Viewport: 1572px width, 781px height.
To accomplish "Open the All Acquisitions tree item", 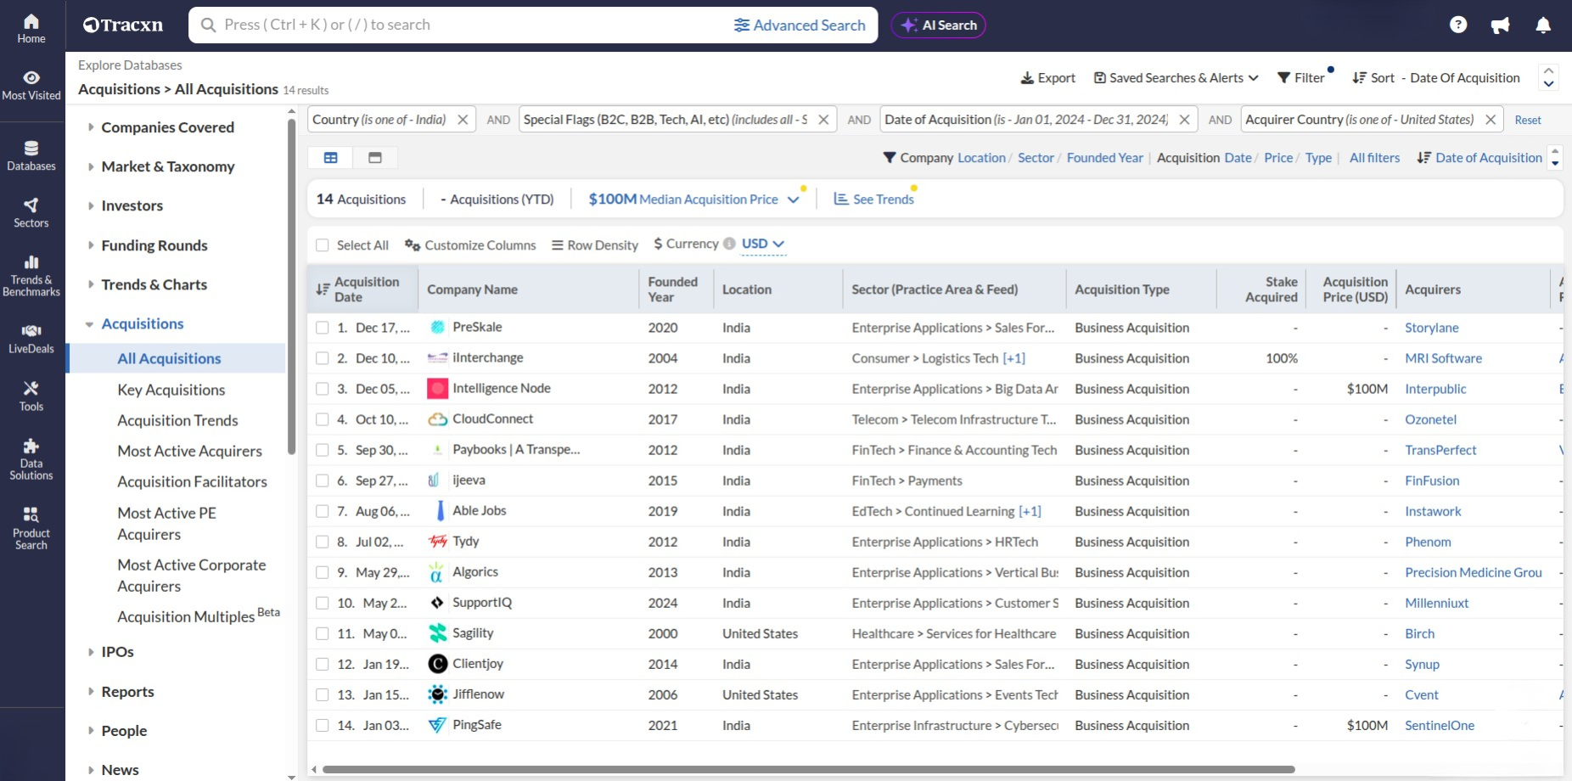I will click(x=169, y=358).
